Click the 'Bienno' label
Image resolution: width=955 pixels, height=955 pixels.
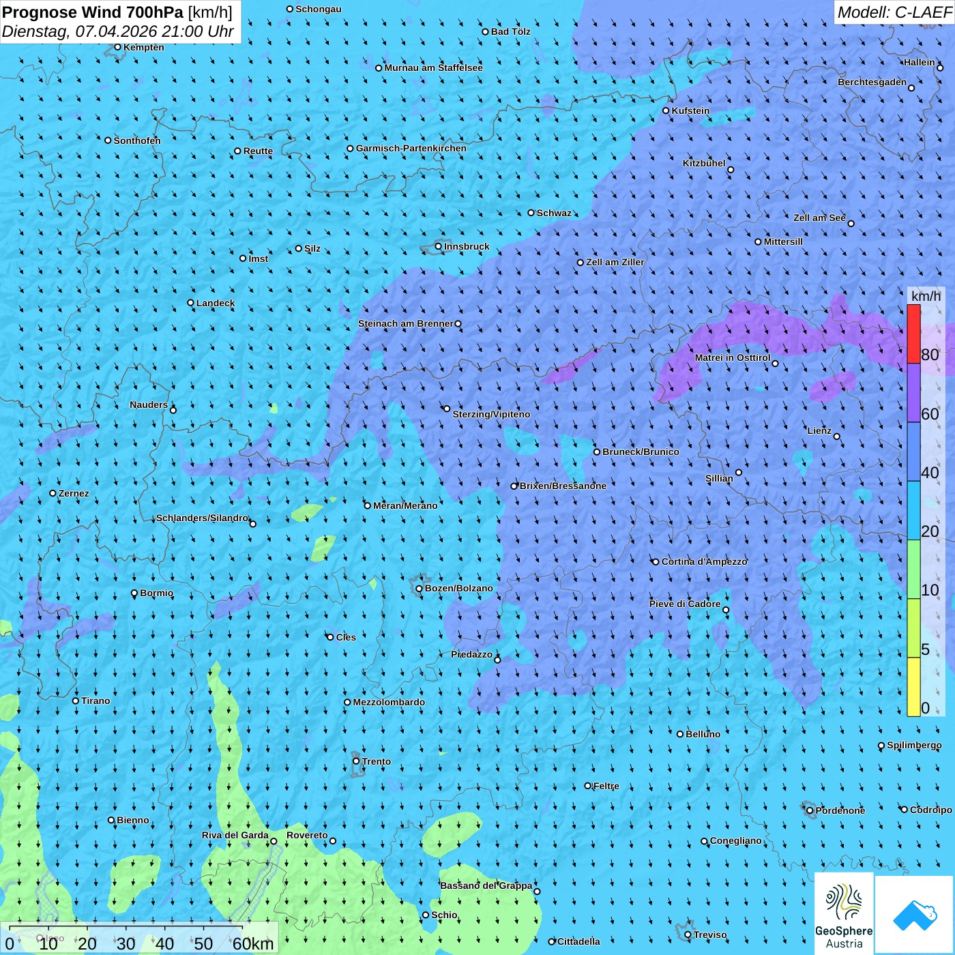(x=133, y=820)
